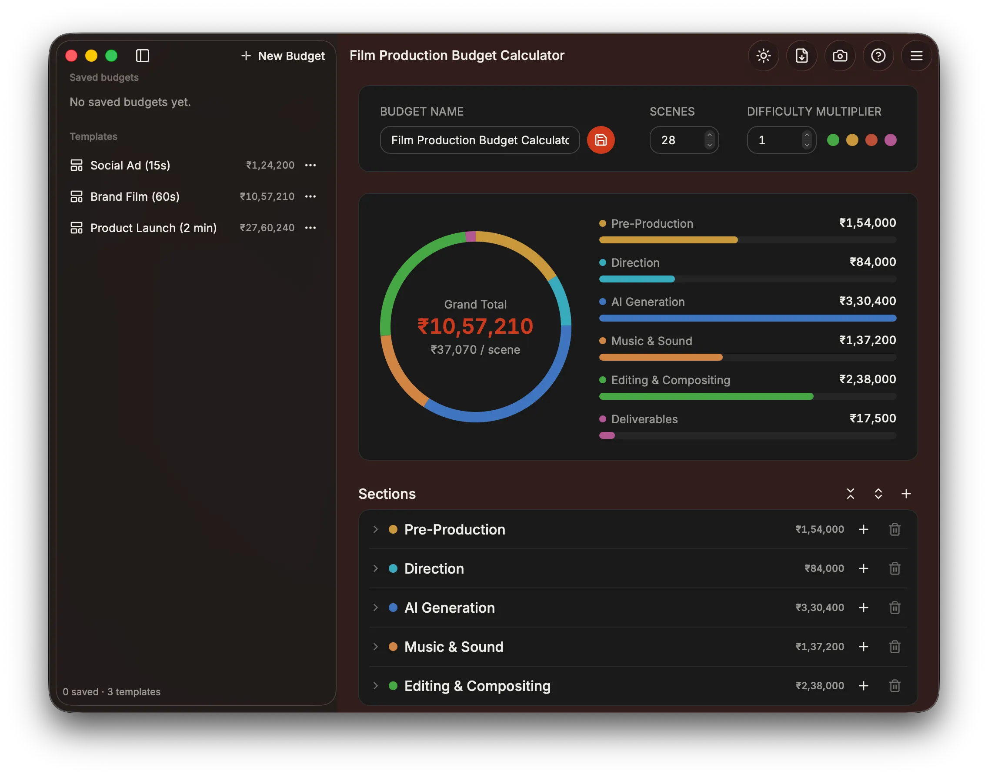Add an item to the Music & Sound section

pyautogui.click(x=864, y=647)
